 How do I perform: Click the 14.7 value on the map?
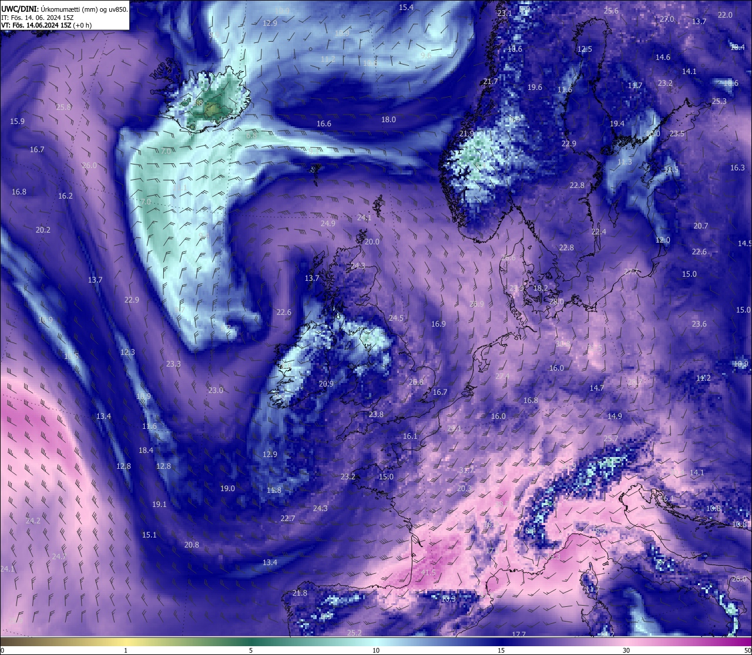(597, 388)
